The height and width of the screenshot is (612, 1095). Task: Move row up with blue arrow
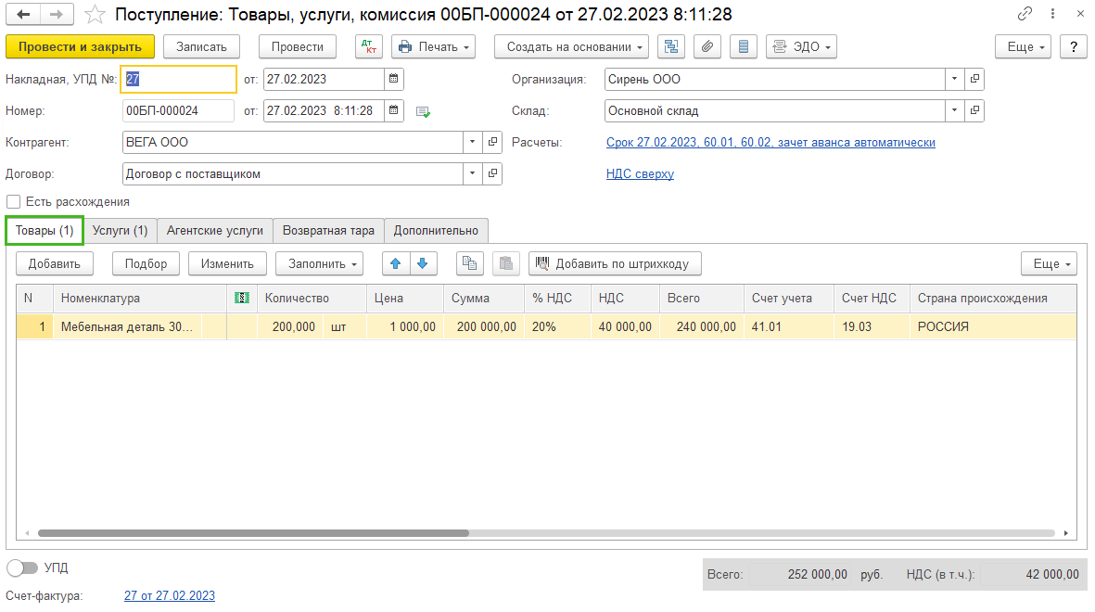click(396, 263)
